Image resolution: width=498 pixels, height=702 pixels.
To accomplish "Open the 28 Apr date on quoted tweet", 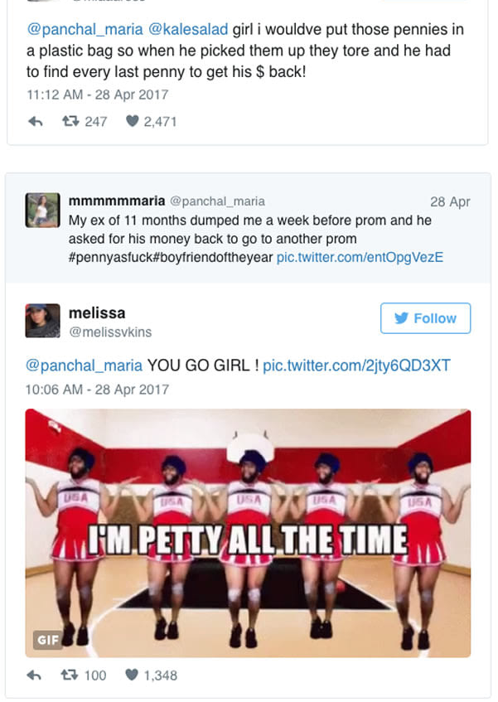I will point(450,201).
